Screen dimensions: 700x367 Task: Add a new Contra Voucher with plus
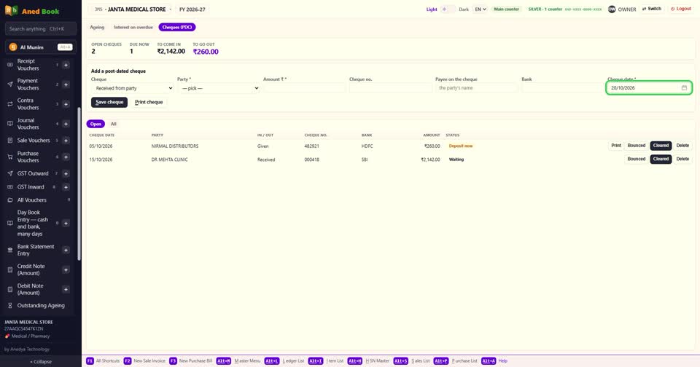coord(66,104)
